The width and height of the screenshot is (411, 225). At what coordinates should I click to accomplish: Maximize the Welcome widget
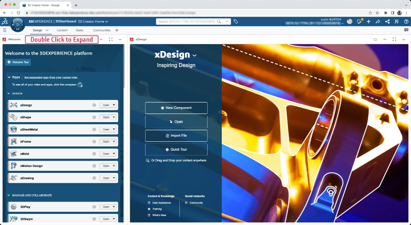pyautogui.click(x=110, y=39)
